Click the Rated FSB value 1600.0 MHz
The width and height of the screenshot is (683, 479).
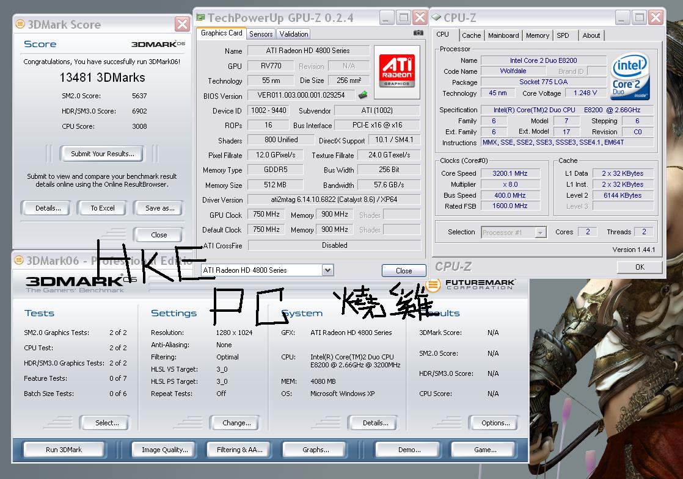coord(510,206)
